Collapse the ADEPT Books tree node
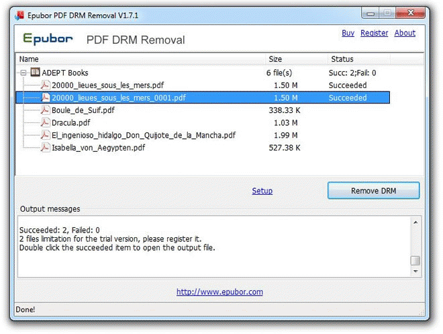The image size is (443, 334). [23, 73]
